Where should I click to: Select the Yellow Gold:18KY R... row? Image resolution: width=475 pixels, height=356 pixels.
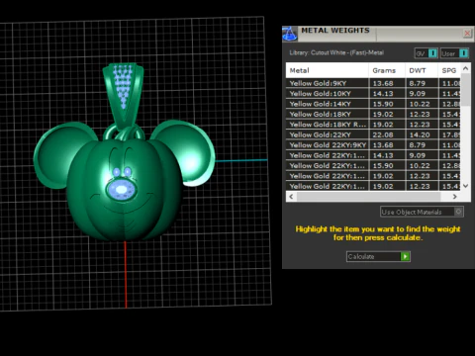(373, 125)
